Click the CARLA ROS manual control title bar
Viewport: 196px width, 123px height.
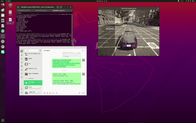point(129,8)
